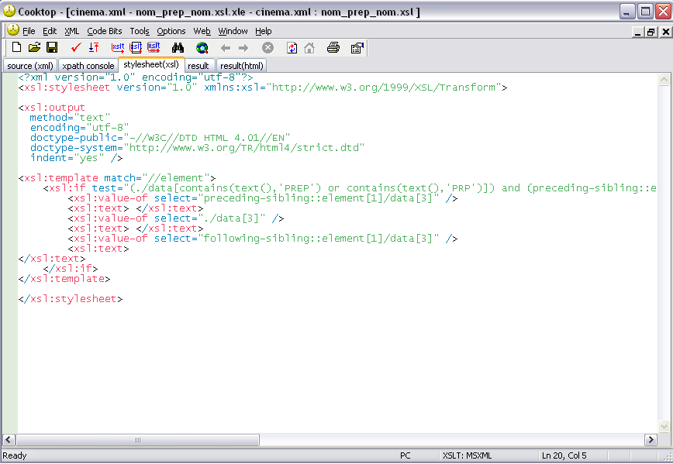The image size is (673, 464).
Task: Validate the XML with the red checkmark icon
Action: click(76, 47)
